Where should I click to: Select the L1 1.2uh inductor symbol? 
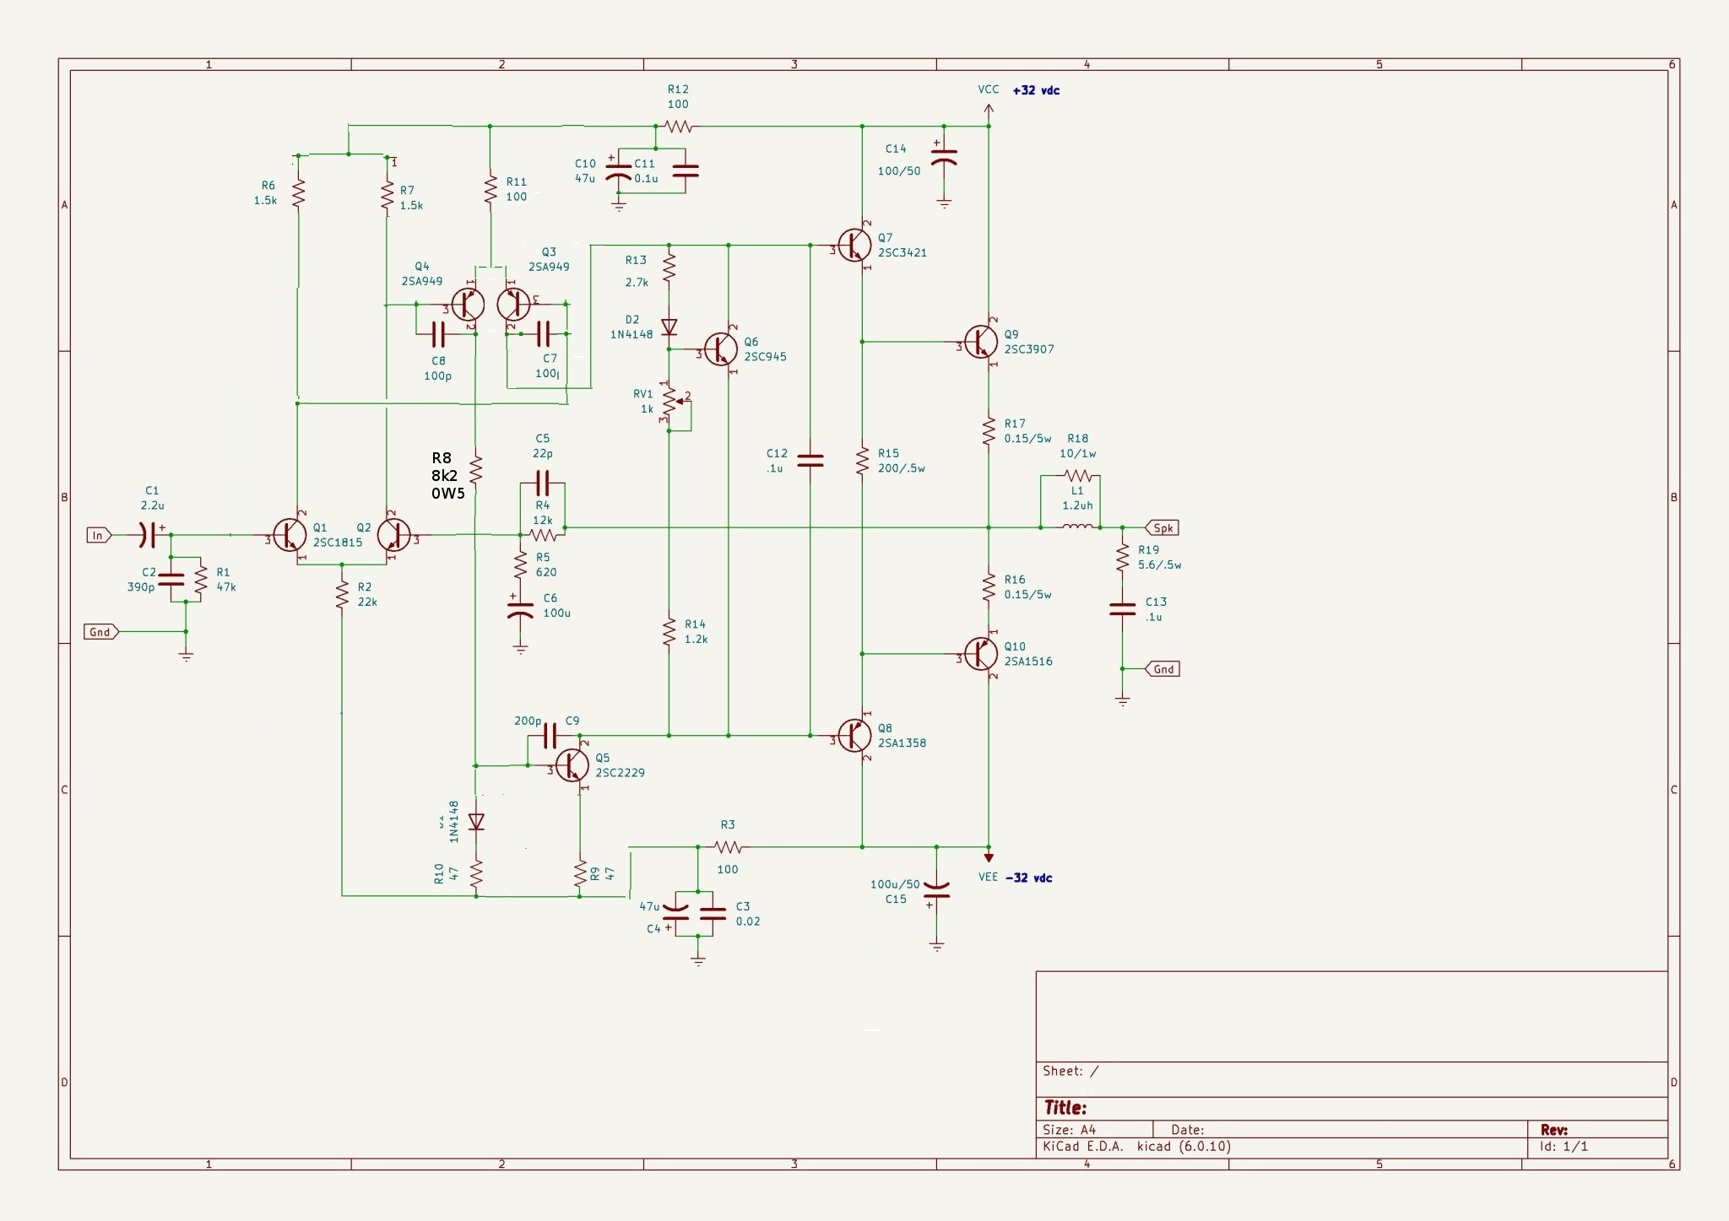1077,527
